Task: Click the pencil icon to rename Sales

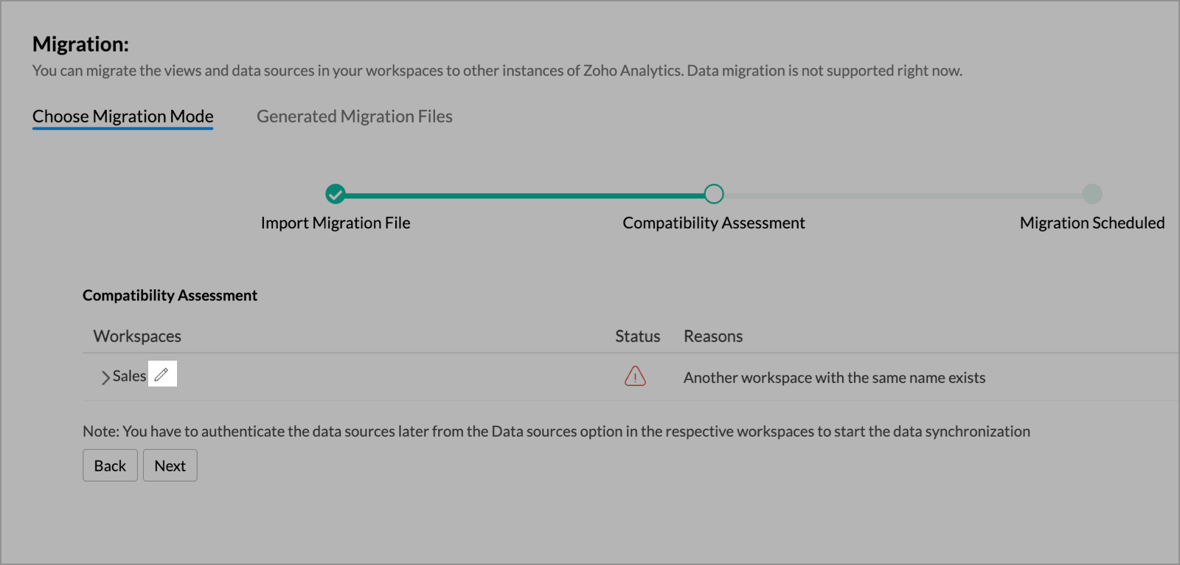Action: pos(162,374)
